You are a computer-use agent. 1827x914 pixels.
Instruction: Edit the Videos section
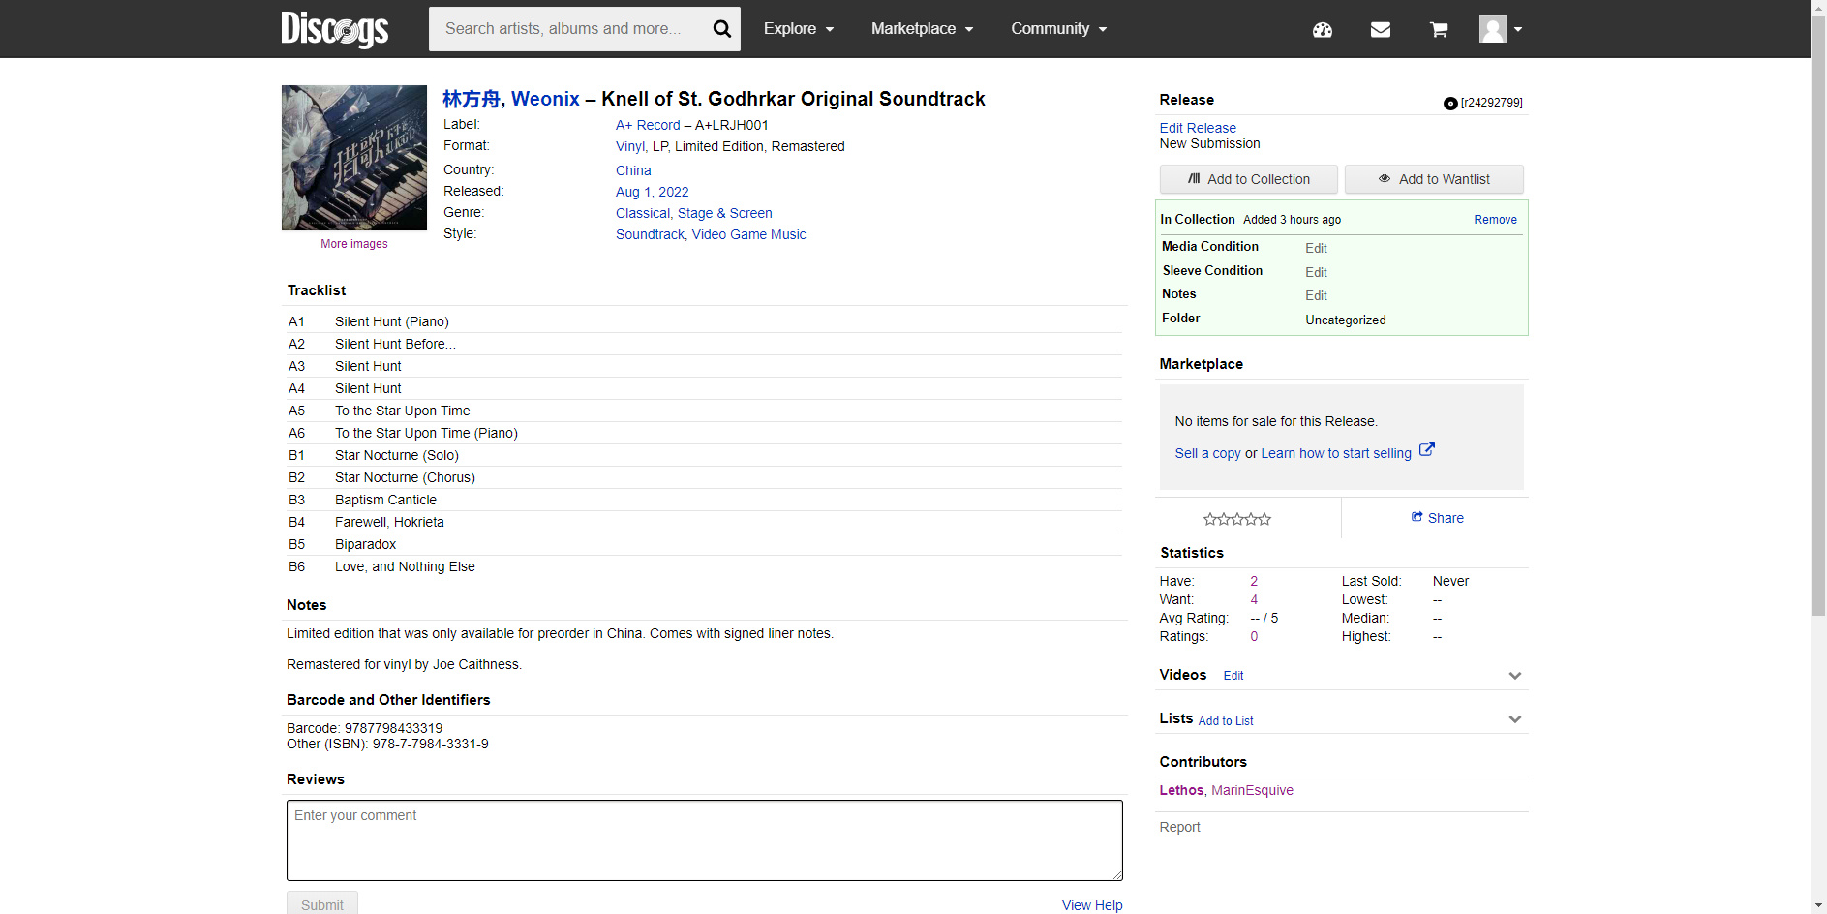(x=1233, y=676)
